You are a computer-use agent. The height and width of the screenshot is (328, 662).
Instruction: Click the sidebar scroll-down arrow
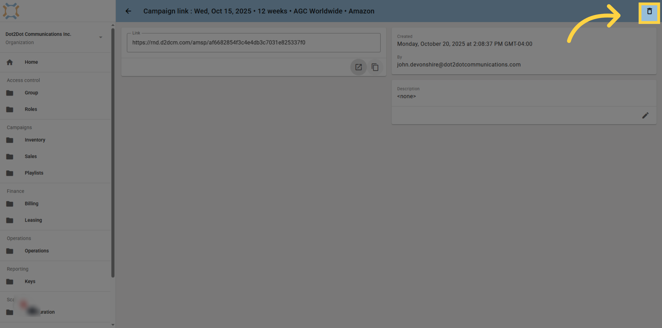point(113,325)
